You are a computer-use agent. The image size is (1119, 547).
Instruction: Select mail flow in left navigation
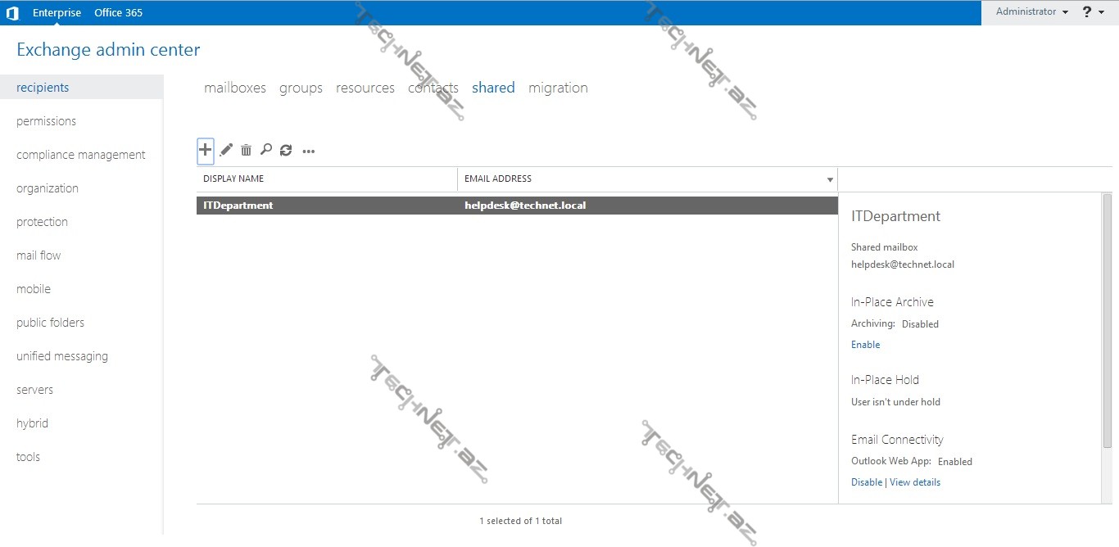coord(39,255)
